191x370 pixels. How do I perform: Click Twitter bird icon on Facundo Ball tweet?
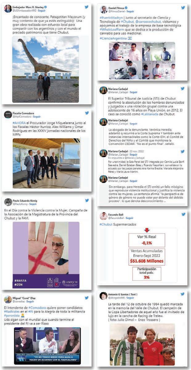(x=183, y=214)
